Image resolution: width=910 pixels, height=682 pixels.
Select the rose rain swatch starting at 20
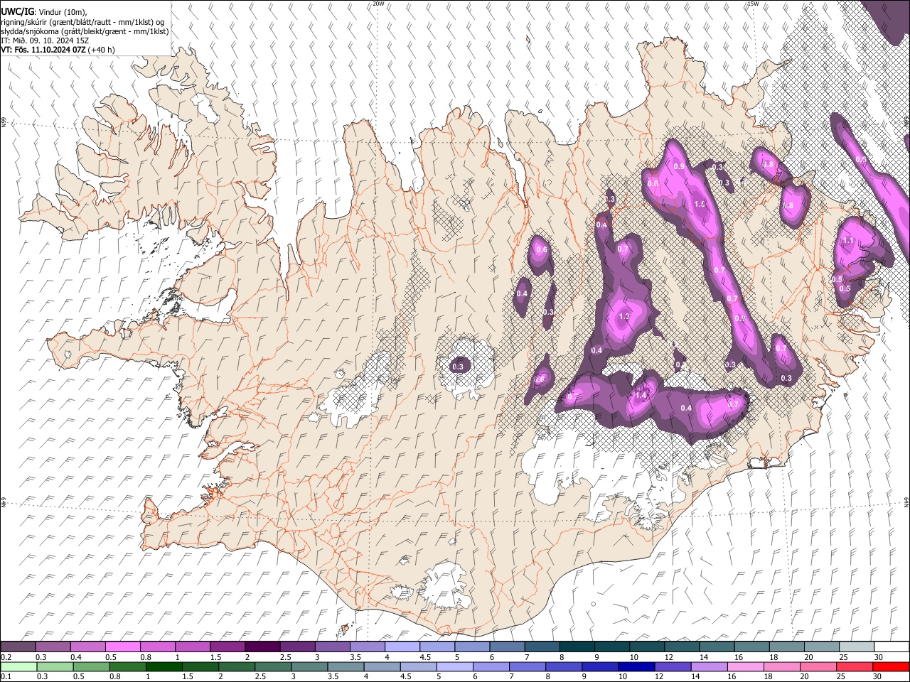point(818,667)
